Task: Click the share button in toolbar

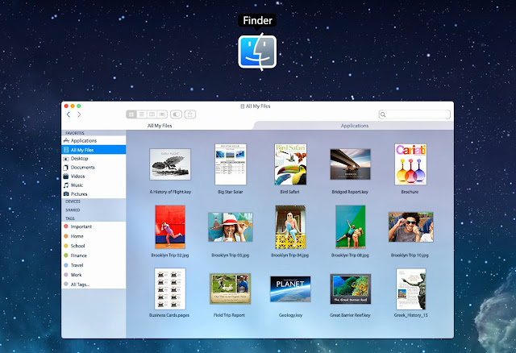Action: click(x=190, y=114)
